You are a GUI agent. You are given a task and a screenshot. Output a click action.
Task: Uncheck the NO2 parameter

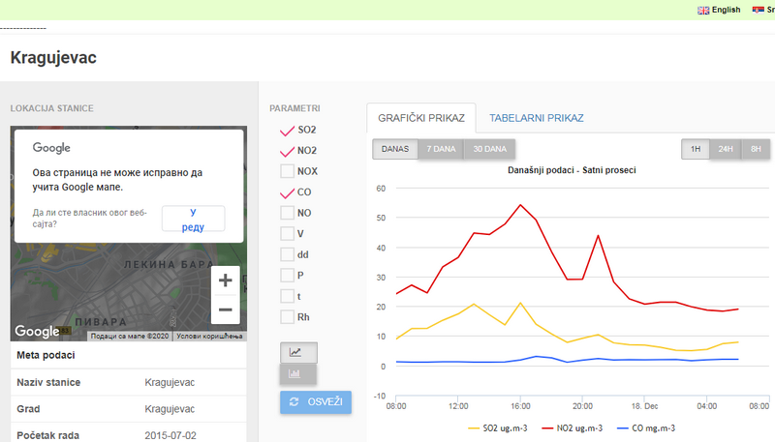(x=287, y=151)
